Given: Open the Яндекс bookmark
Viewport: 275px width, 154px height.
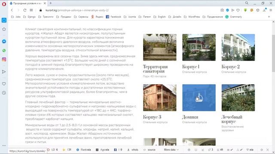Looking at the screenshot, I should pyautogui.click(x=97, y=17).
